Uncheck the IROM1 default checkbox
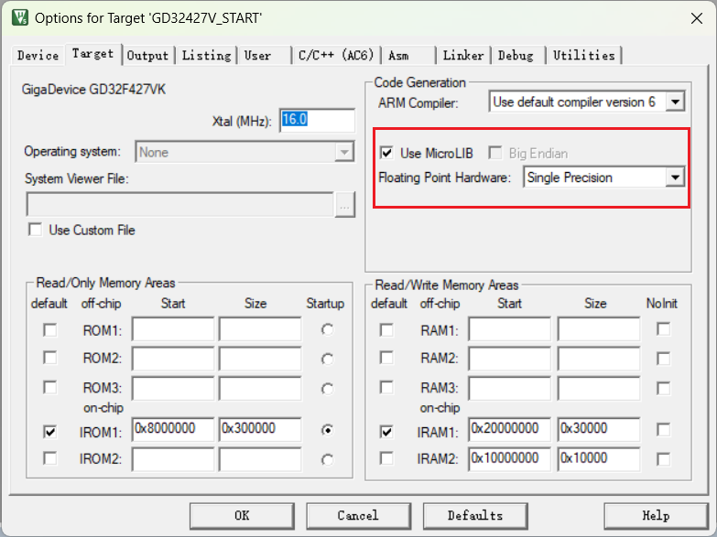This screenshot has height=537, width=717. pyautogui.click(x=49, y=430)
